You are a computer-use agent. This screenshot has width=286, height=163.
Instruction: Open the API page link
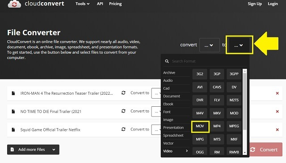100,4
